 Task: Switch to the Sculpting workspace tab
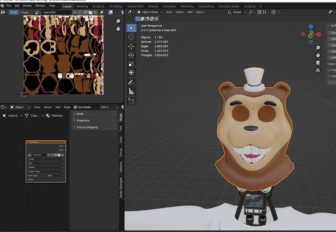[x=98, y=6]
